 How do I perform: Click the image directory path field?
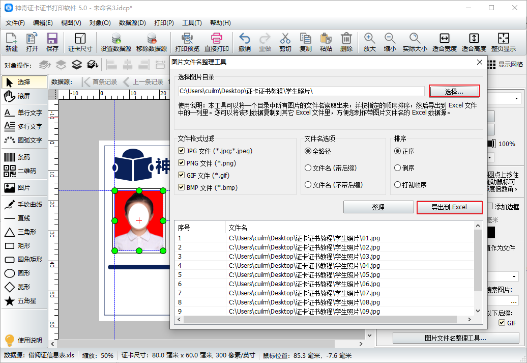pos(302,91)
